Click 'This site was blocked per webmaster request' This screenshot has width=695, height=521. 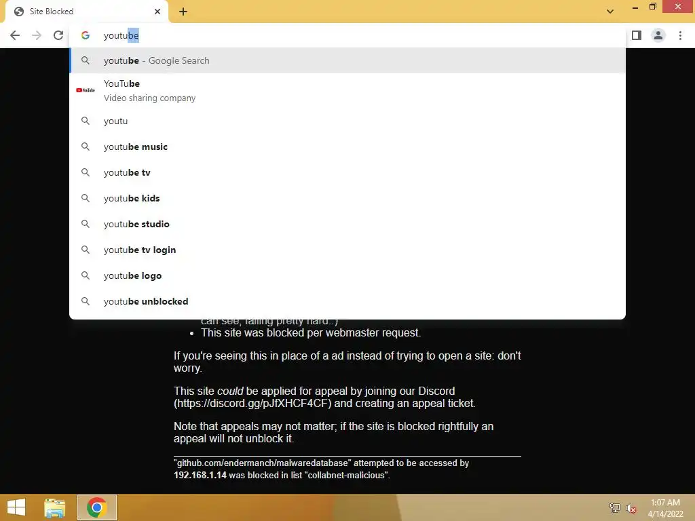(x=311, y=332)
